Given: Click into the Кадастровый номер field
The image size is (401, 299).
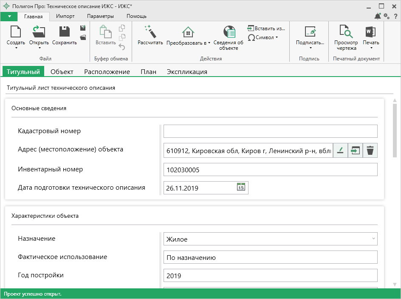Looking at the screenshot, I should [x=270, y=131].
